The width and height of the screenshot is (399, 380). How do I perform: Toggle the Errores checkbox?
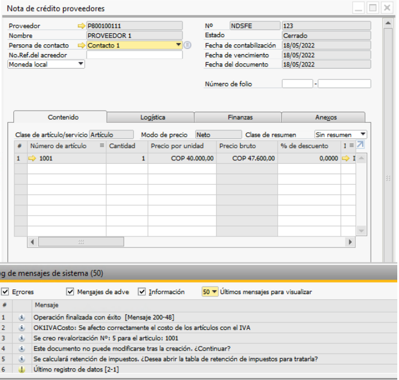pos(5,292)
